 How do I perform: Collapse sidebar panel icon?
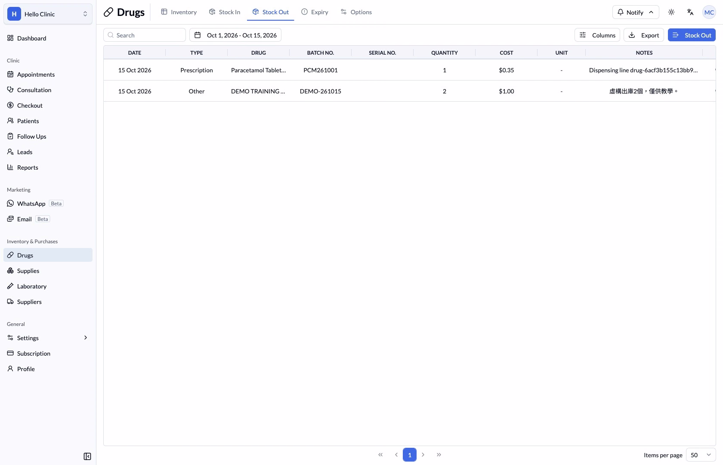[x=87, y=456]
